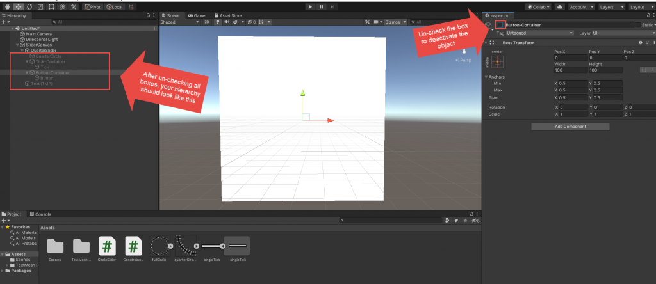The image size is (656, 284).
Task: Open scene component tools wrench icon
Action: pyautogui.click(x=368, y=22)
